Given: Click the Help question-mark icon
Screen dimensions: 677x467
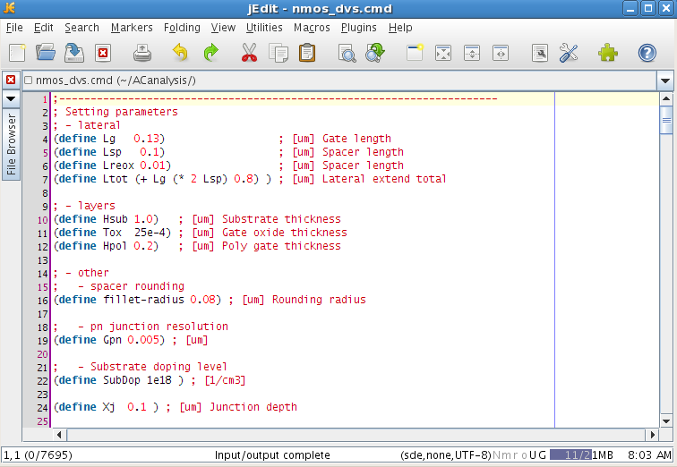Looking at the screenshot, I should pos(647,54).
